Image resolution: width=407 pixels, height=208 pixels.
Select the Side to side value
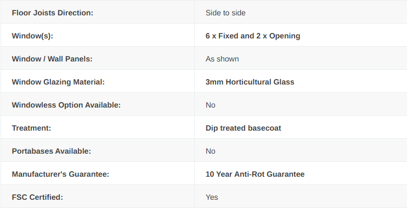[225, 13]
